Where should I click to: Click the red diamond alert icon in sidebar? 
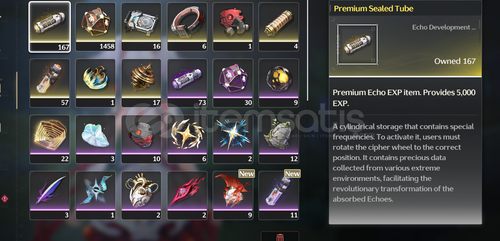pyautogui.click(x=5, y=199)
